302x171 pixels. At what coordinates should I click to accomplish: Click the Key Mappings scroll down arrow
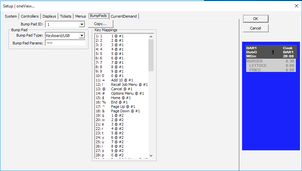point(151,156)
